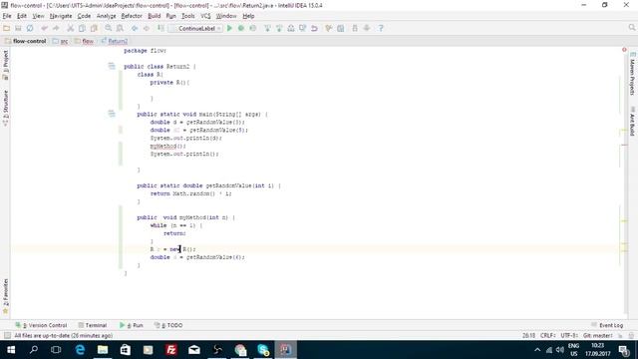Click the Cut scissors icon

(x=71, y=28)
